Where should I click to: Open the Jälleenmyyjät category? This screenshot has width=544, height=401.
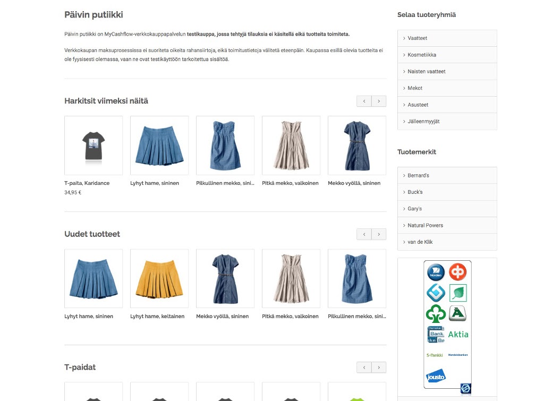click(447, 122)
